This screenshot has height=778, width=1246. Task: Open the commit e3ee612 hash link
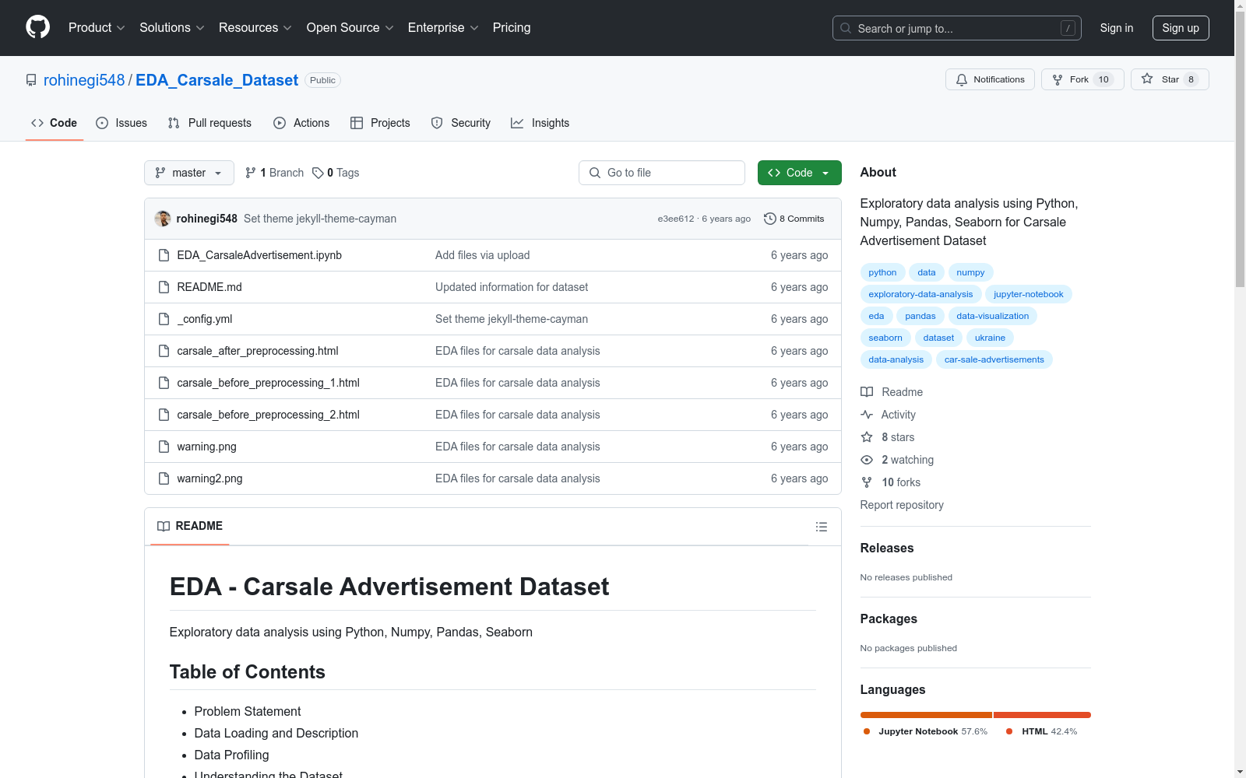tap(676, 219)
